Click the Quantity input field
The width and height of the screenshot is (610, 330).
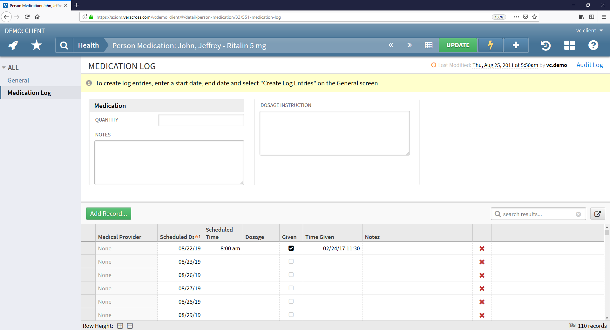[201, 120]
